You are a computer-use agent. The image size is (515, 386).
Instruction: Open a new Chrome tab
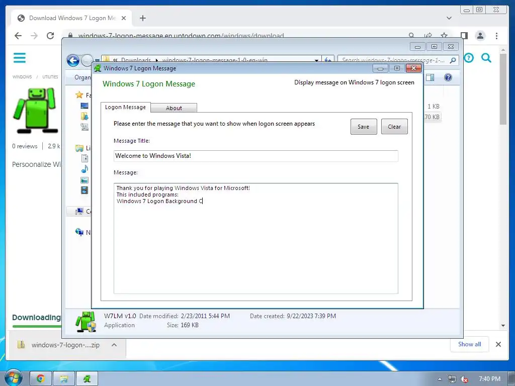pyautogui.click(x=142, y=18)
